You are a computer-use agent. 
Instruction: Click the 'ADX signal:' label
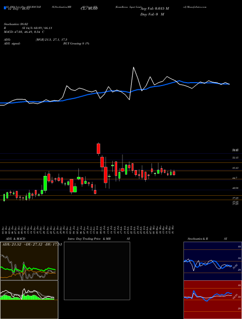coord(12,43)
